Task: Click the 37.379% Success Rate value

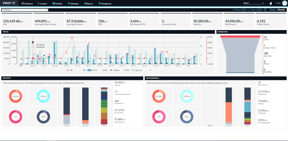Action: tap(119, 110)
